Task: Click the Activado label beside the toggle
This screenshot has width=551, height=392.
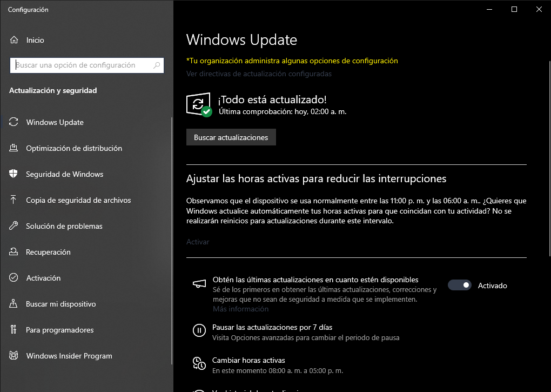Action: coord(492,285)
